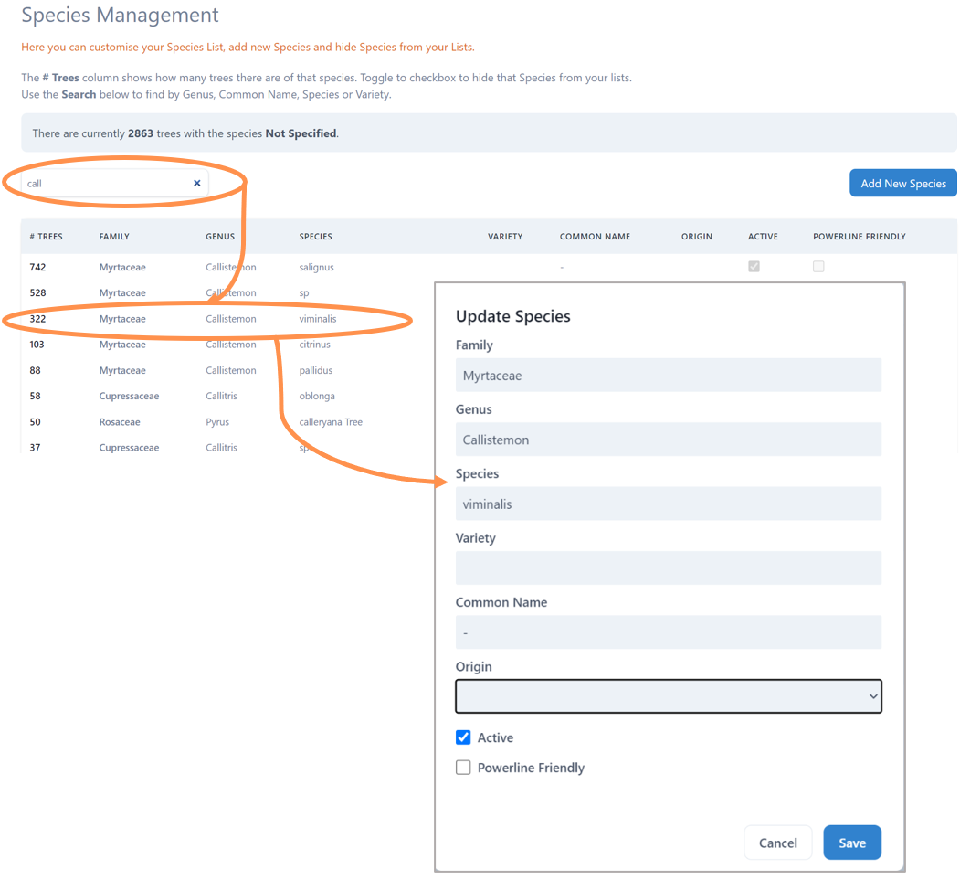Click the Genus column header

[220, 237]
